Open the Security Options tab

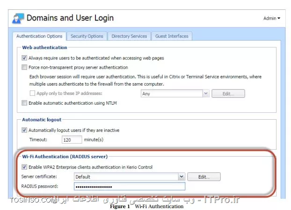coord(87,36)
